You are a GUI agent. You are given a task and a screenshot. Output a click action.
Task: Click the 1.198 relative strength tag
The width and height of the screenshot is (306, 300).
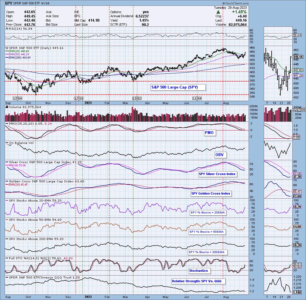pyautogui.click(x=297, y=292)
